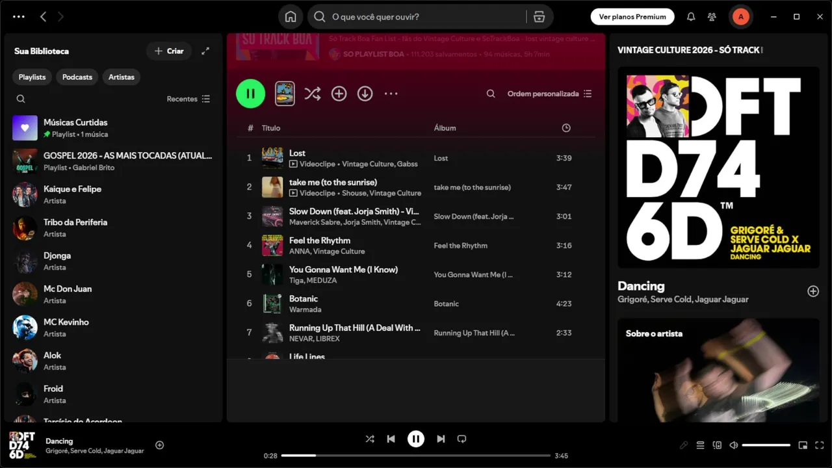Open artist link Warmada
The width and height of the screenshot is (832, 468).
pos(305,309)
